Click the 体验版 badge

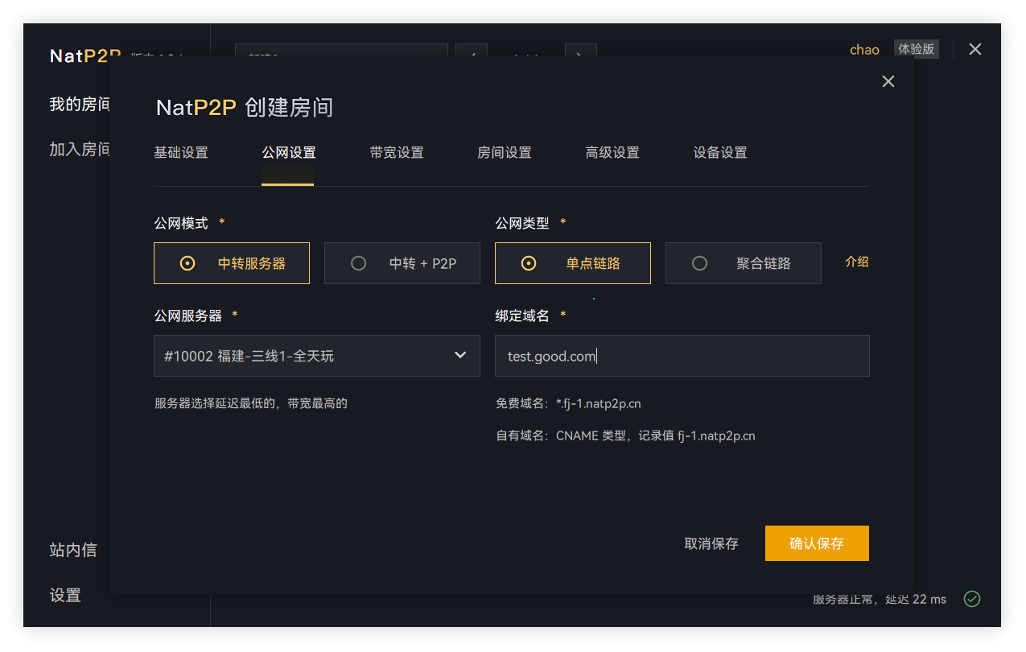click(917, 49)
